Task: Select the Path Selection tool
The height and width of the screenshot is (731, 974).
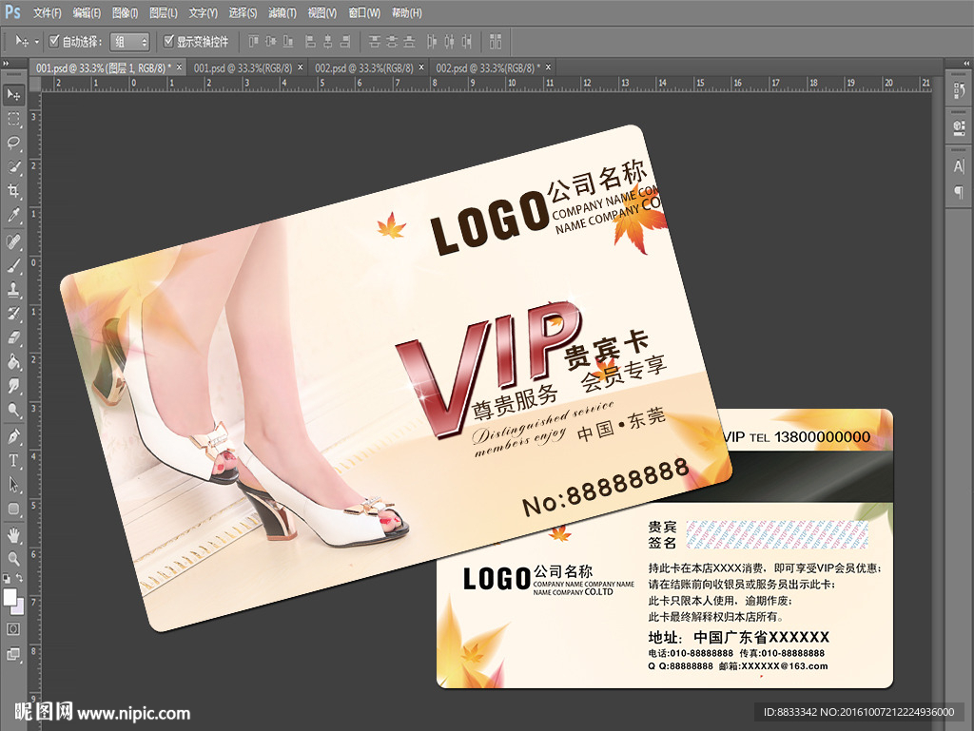Action: (13, 485)
